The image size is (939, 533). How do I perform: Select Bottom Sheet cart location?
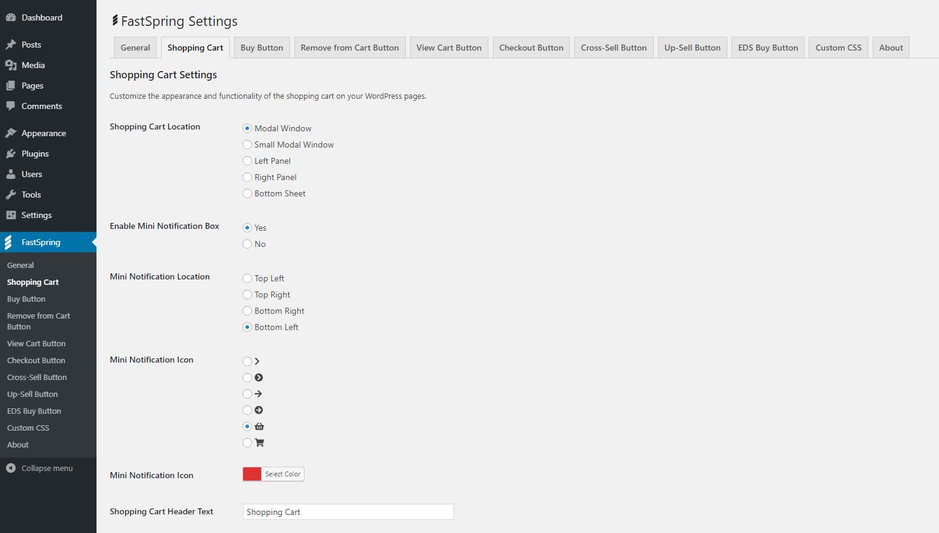247,193
